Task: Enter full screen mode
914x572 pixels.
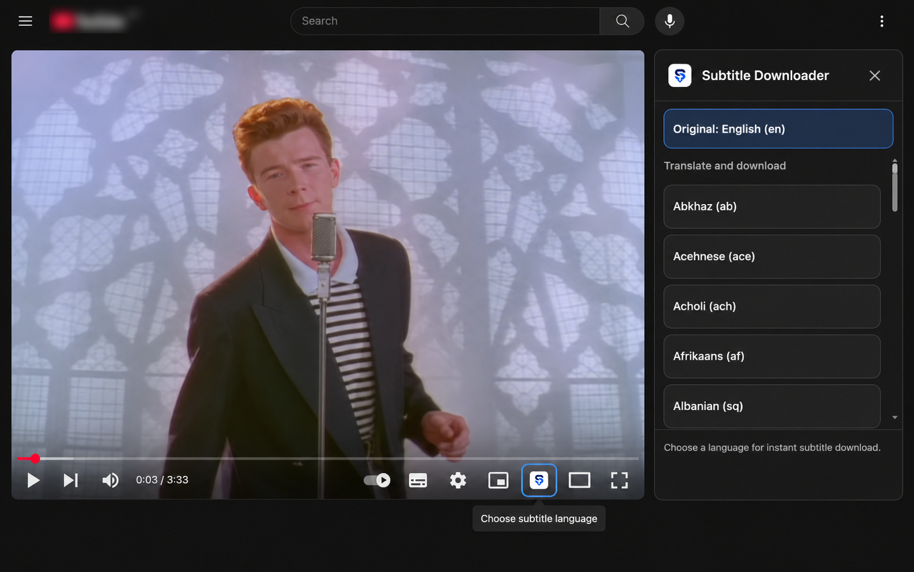Action: tap(620, 480)
